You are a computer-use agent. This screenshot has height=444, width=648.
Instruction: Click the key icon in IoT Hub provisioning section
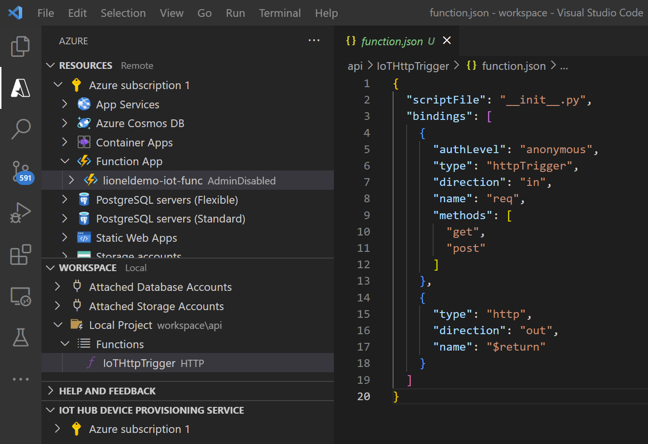coord(76,429)
